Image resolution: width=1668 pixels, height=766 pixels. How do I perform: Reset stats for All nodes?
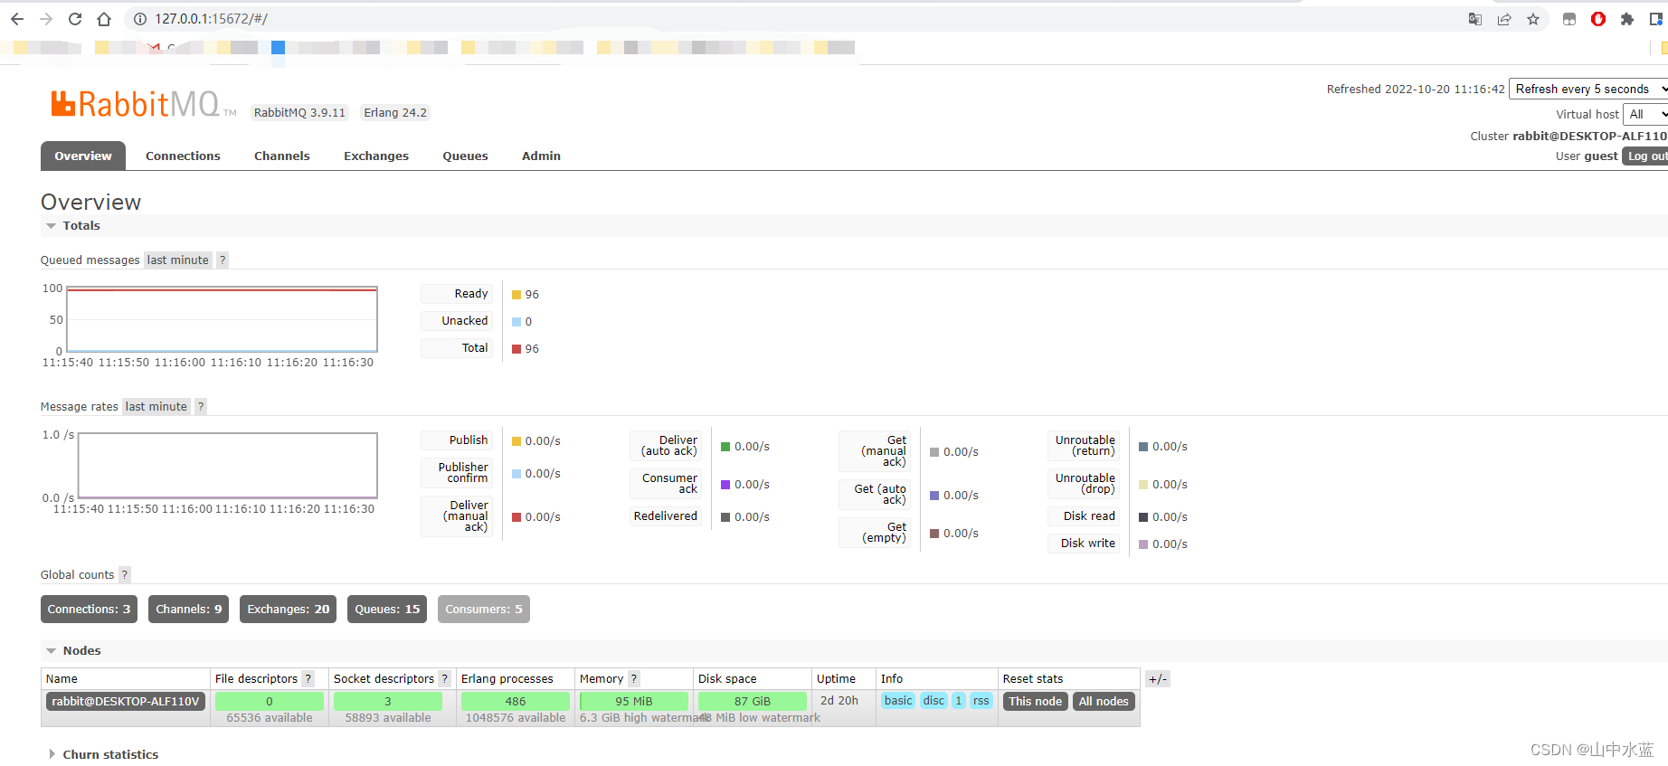(x=1104, y=702)
